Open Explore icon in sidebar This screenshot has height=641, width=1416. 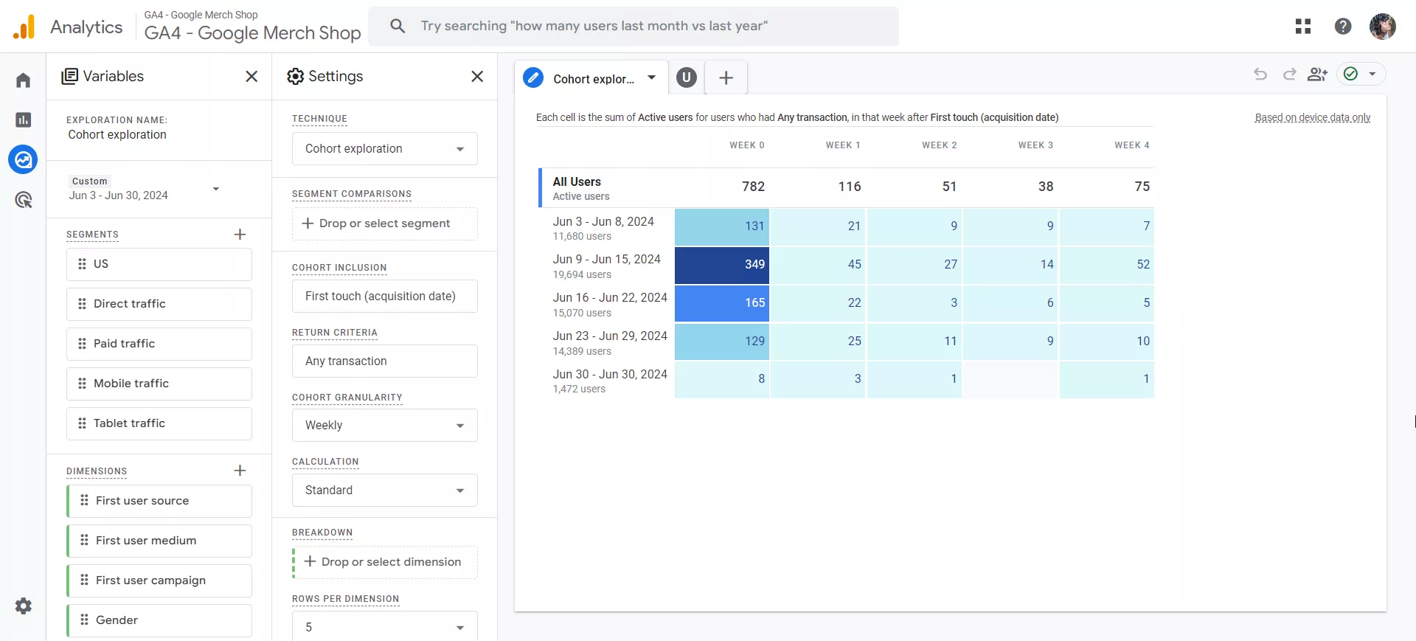pyautogui.click(x=24, y=159)
